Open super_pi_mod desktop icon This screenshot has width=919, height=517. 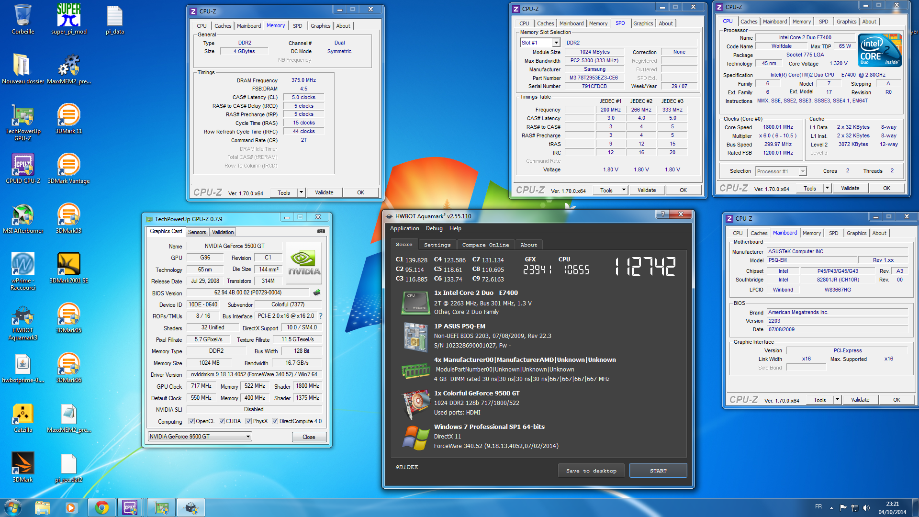coord(69,20)
